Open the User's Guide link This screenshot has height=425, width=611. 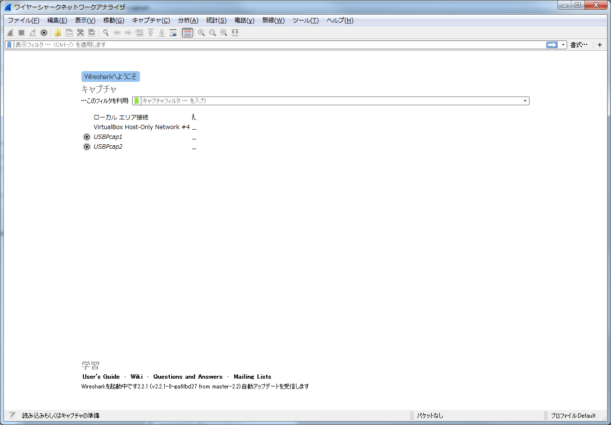(x=101, y=377)
